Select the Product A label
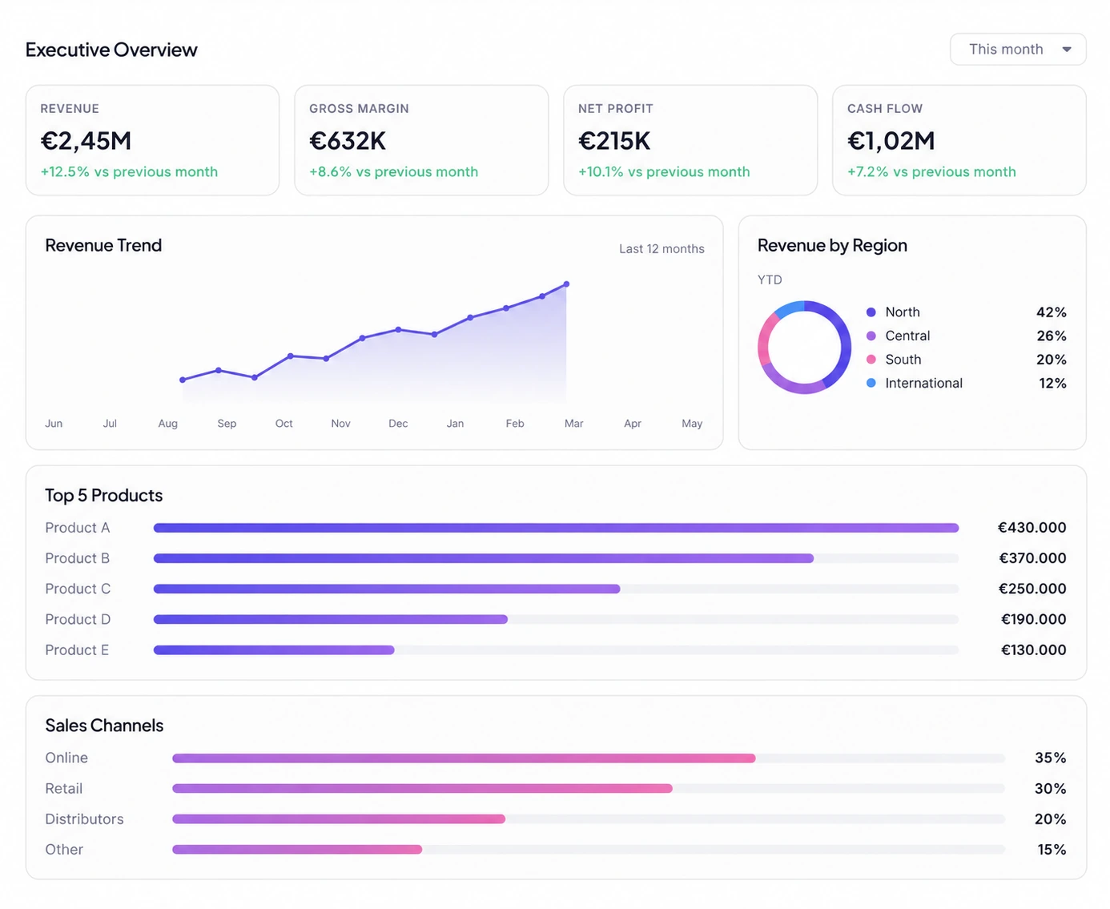This screenshot has width=1110, height=909. pyautogui.click(x=78, y=528)
